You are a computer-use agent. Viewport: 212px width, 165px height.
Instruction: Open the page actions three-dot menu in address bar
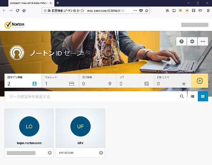pyautogui.click(x=135, y=11)
